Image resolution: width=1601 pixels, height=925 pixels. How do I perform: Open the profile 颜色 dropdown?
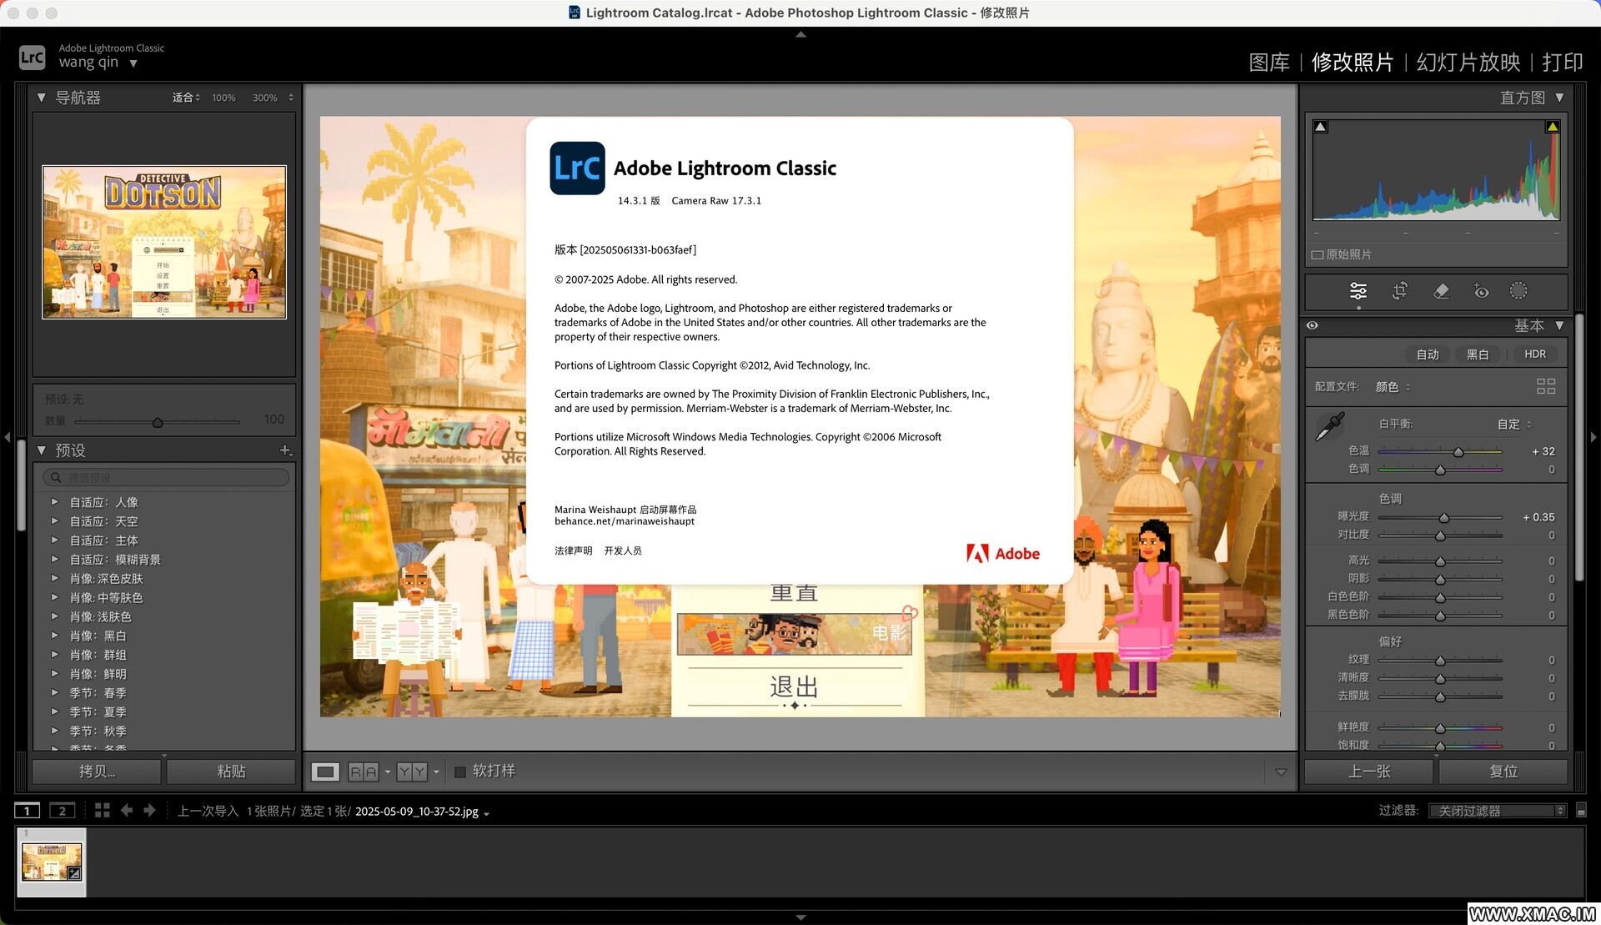click(1393, 387)
